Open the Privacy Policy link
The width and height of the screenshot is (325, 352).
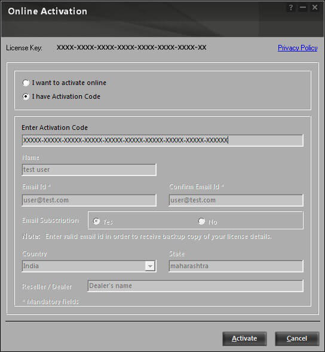tap(298, 48)
